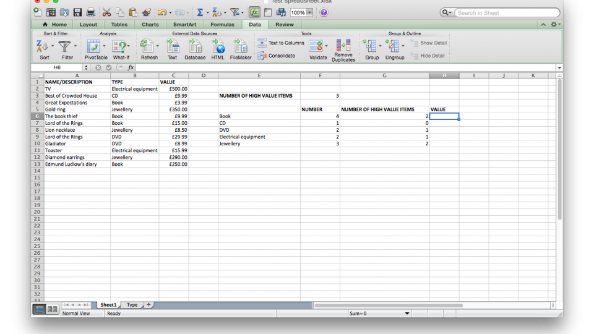Screen dimensions: 594x334
Task: Open the Help question mark icon
Action: [324, 12]
